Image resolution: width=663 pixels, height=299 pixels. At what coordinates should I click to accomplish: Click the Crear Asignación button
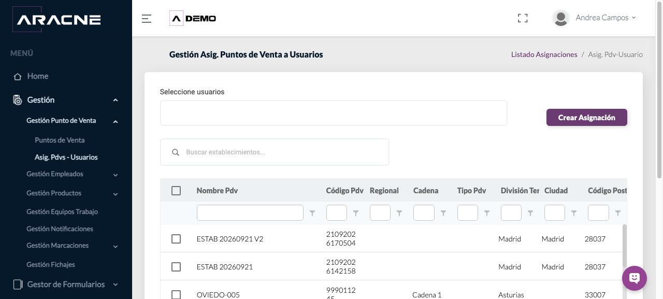(x=587, y=117)
